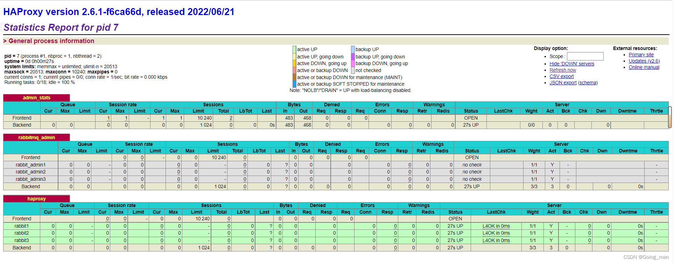
Task: Click the active UP legend swatch
Action: pos(294,49)
